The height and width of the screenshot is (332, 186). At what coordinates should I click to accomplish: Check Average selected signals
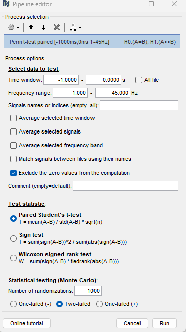[13, 131]
